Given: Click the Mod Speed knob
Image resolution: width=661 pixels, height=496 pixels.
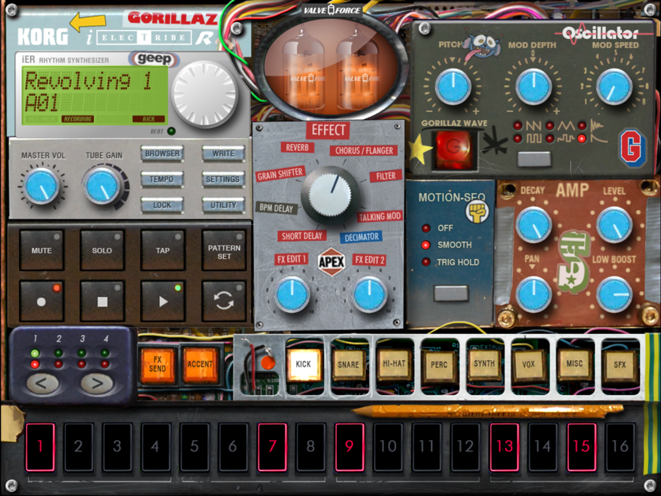Looking at the screenshot, I should (614, 87).
